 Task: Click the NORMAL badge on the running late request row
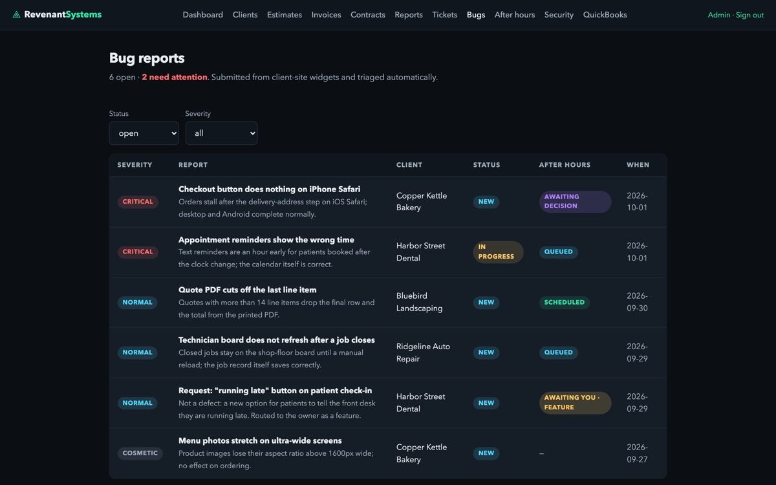click(138, 403)
